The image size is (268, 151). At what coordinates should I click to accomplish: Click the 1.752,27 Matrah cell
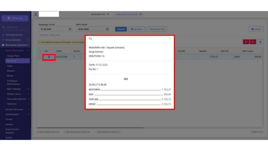pos(209,57)
